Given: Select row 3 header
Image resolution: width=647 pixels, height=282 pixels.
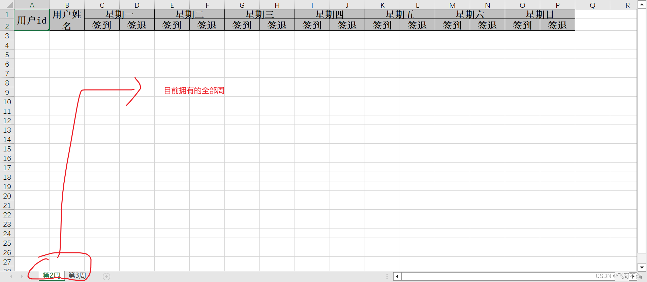Looking at the screenshot, I should (7, 36).
